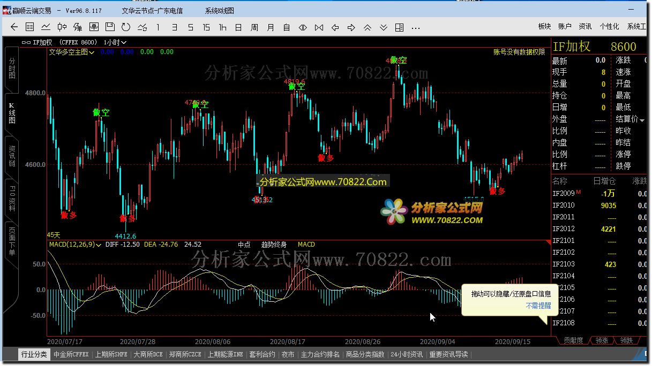Click the refresh circular arrow icon
Image resolution: width=652 pixels, height=366 pixels.
pos(126,27)
